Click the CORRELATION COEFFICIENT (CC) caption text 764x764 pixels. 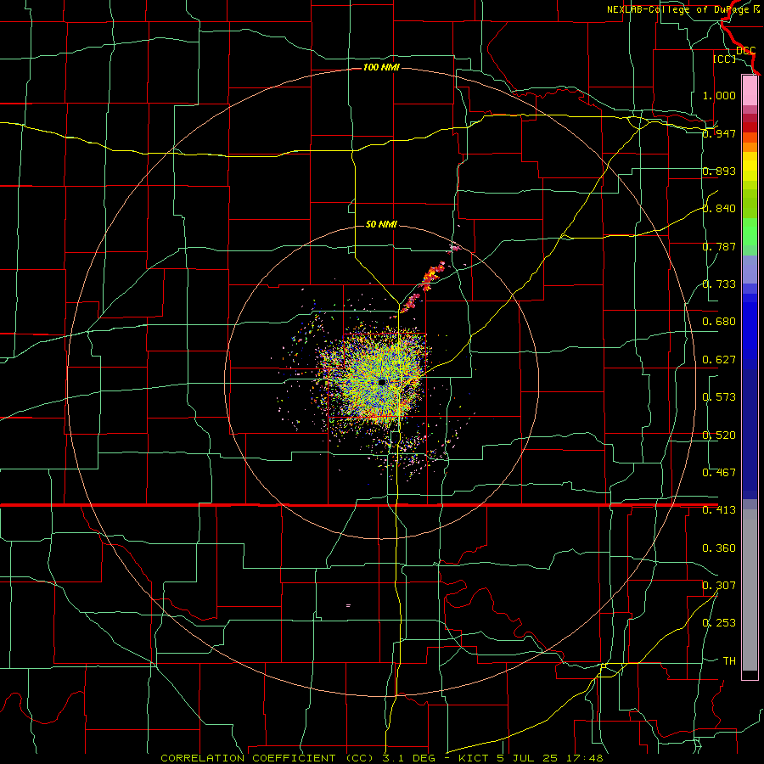(x=267, y=758)
